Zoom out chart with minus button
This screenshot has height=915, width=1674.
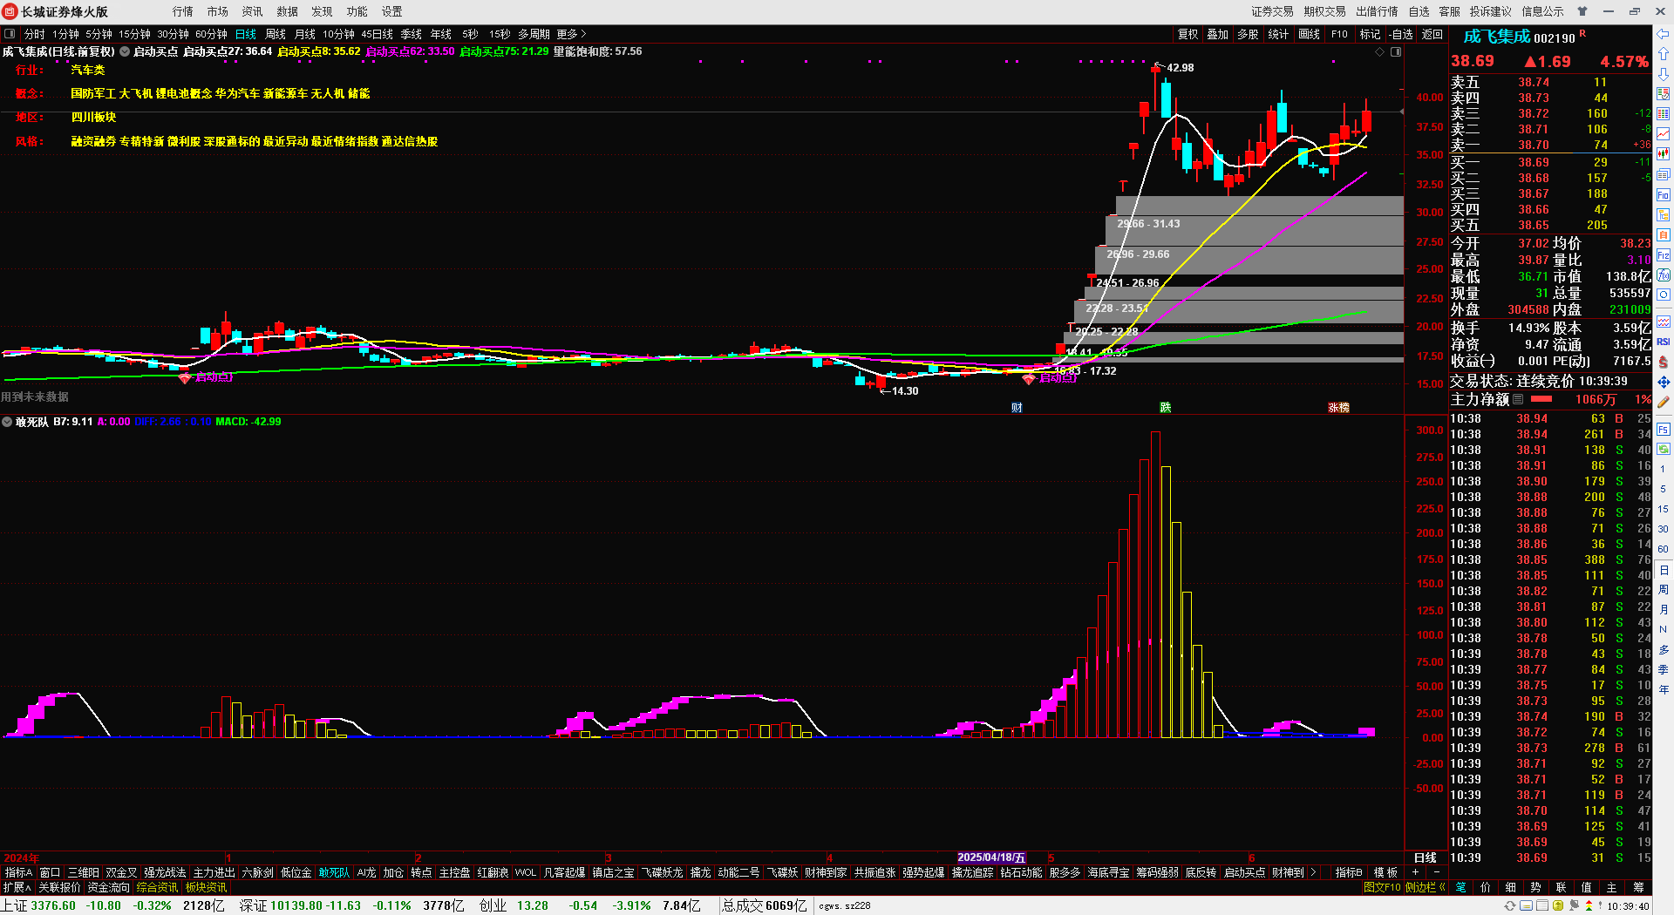click(1436, 872)
